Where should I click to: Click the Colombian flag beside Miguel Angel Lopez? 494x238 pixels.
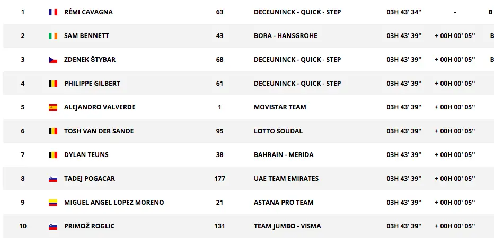click(x=52, y=203)
